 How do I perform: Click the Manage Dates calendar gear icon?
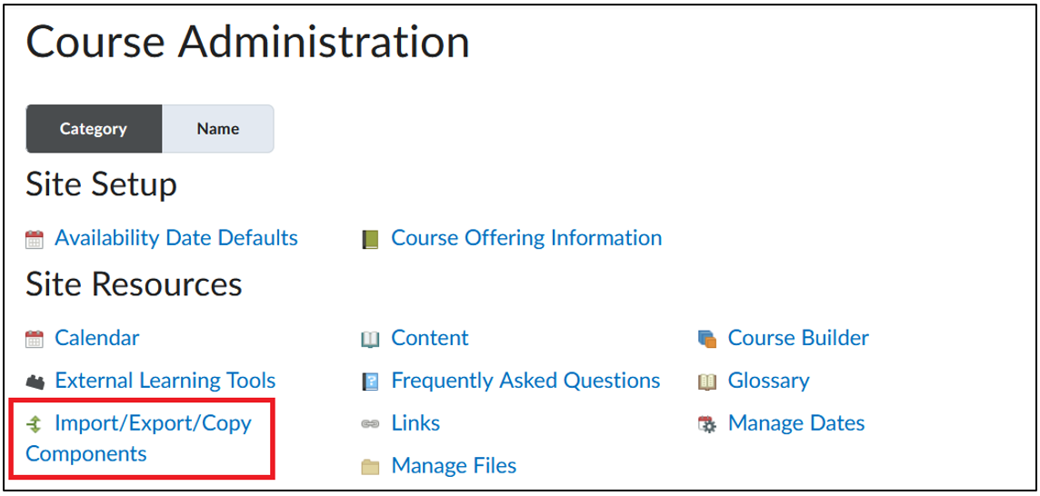(707, 424)
